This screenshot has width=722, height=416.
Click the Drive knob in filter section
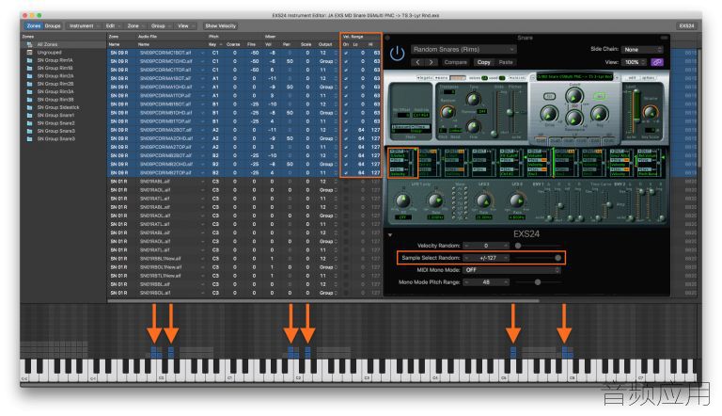tap(549, 114)
